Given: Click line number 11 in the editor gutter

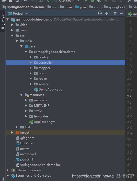Looking at the screenshot, I should [129, 23].
